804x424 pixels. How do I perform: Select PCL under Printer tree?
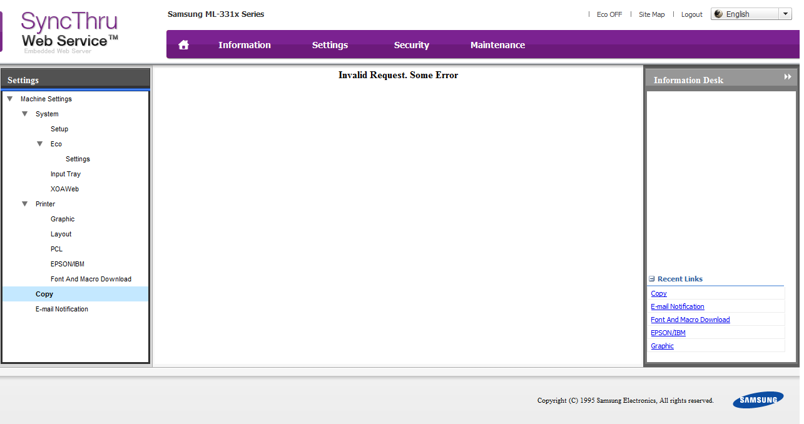tap(57, 249)
